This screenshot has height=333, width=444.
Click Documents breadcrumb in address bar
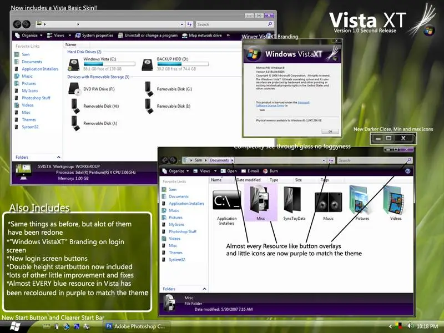[x=219, y=160]
